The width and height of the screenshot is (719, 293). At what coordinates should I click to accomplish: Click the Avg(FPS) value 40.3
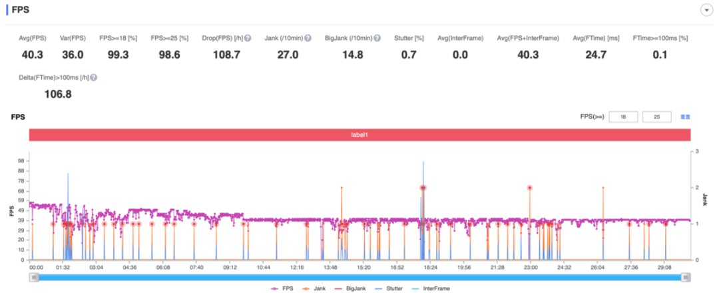[x=32, y=55]
